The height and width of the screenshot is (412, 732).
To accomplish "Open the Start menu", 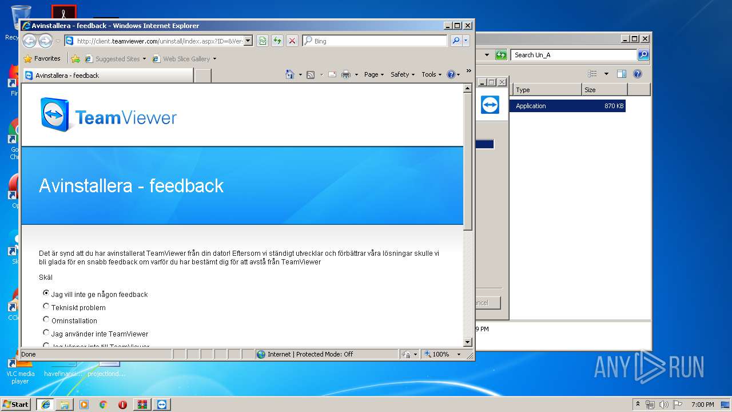I will click(x=16, y=404).
